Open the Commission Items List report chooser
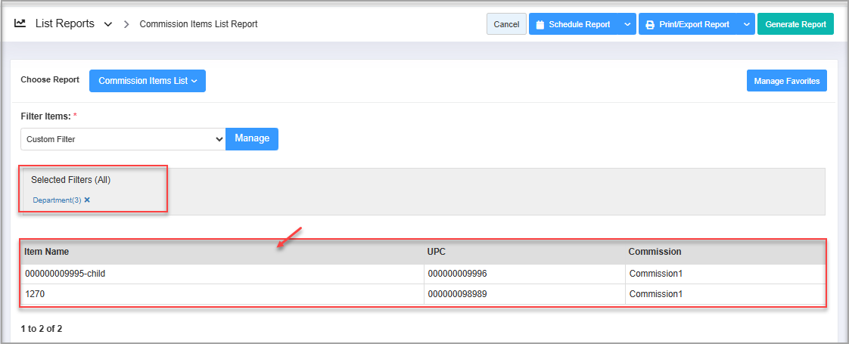Viewport: 849px width, 344px height. pyautogui.click(x=148, y=81)
